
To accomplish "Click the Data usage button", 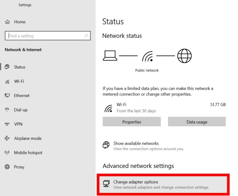I will (197, 122).
